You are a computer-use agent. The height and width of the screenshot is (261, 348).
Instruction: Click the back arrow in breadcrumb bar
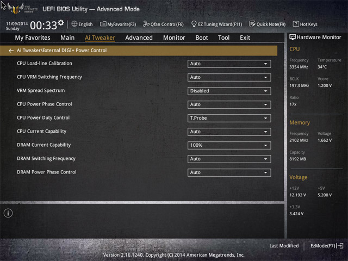point(11,51)
